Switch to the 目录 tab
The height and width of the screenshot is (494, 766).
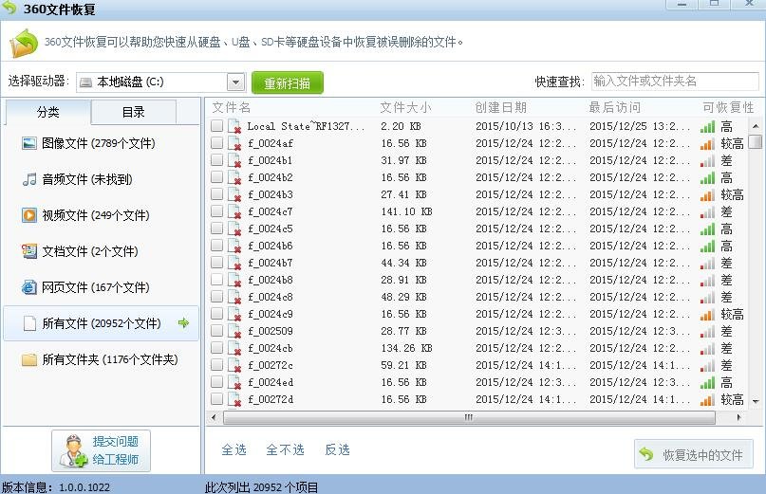(x=134, y=112)
